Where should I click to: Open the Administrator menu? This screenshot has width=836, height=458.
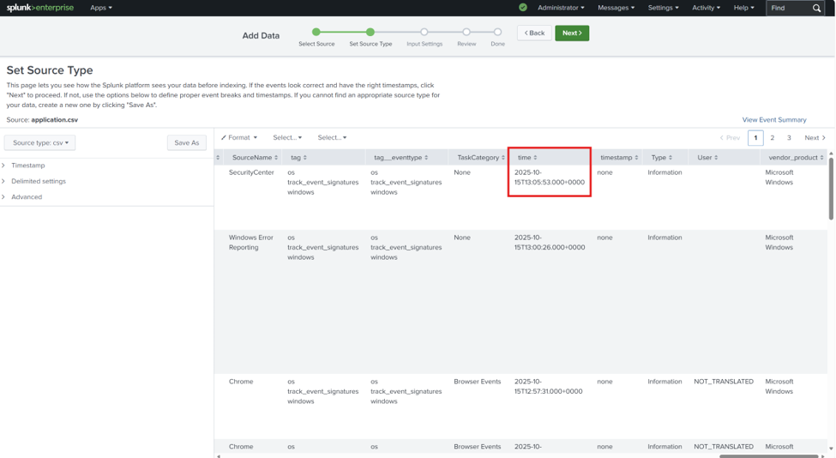(x=561, y=8)
